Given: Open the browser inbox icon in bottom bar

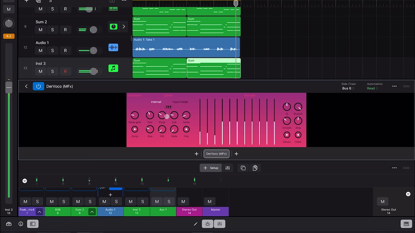Looking at the screenshot, I should tap(9, 224).
